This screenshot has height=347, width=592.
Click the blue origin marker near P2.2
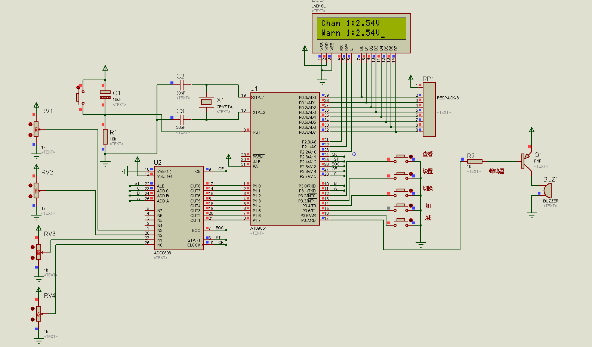(354, 154)
